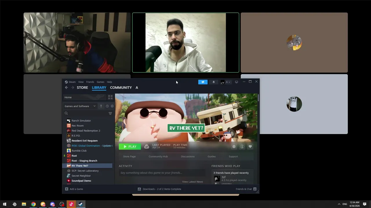Click the SCP: Secret Laboratory icon
This screenshot has height=208, width=371.
69,171
